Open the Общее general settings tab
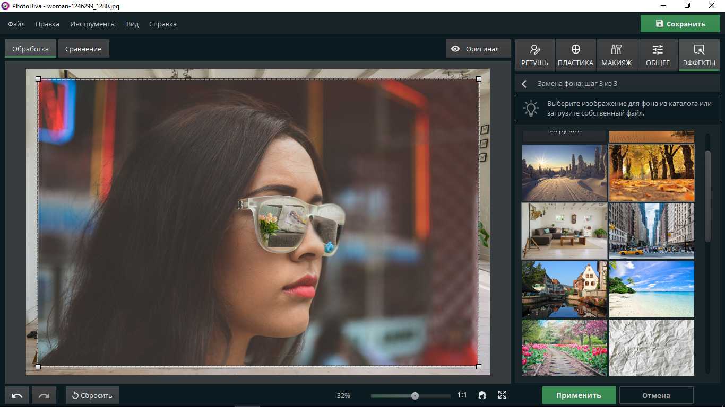The width and height of the screenshot is (725, 407). pos(658,55)
